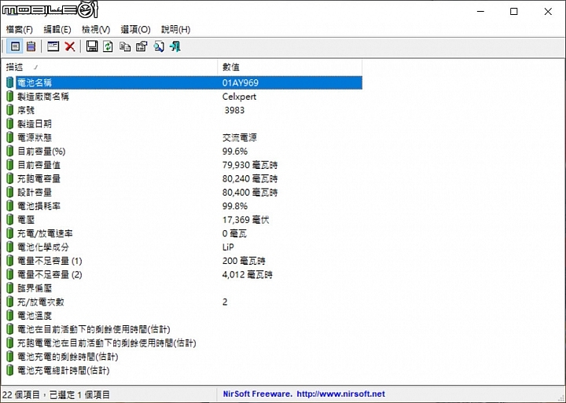This screenshot has height=403, width=566.
Task: Select the 電池名稱 row
Action: (184, 82)
